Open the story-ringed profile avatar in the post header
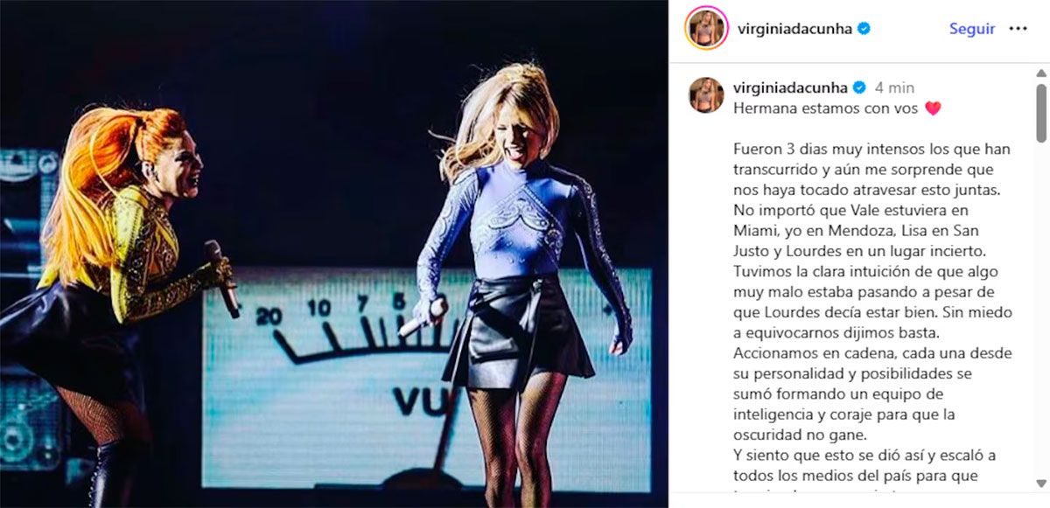The width and height of the screenshot is (1050, 508). click(x=706, y=28)
